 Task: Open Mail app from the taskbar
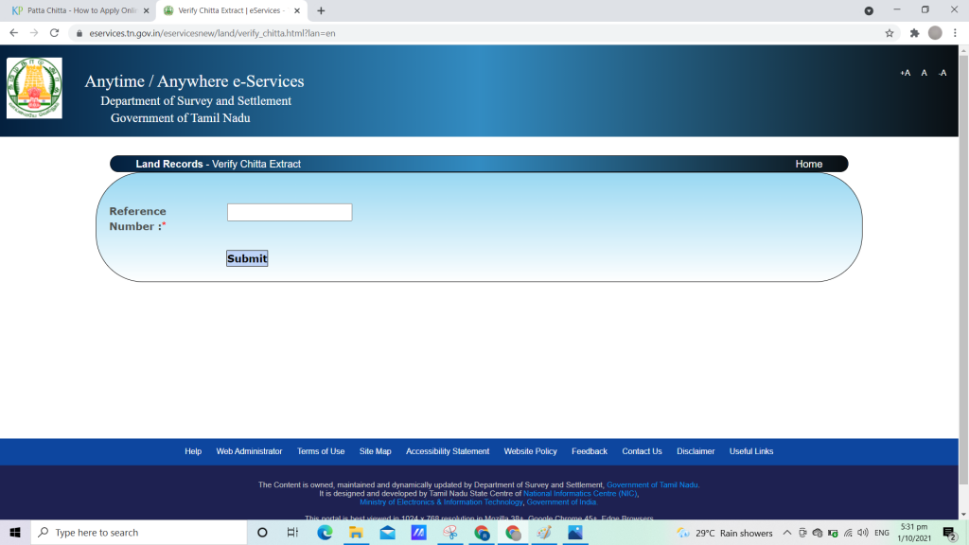click(x=388, y=532)
